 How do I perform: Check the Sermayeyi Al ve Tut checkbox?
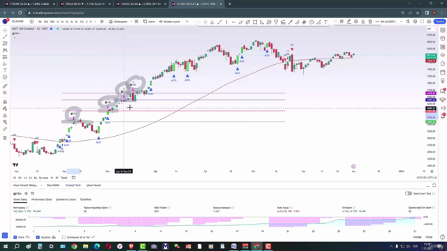64,237
